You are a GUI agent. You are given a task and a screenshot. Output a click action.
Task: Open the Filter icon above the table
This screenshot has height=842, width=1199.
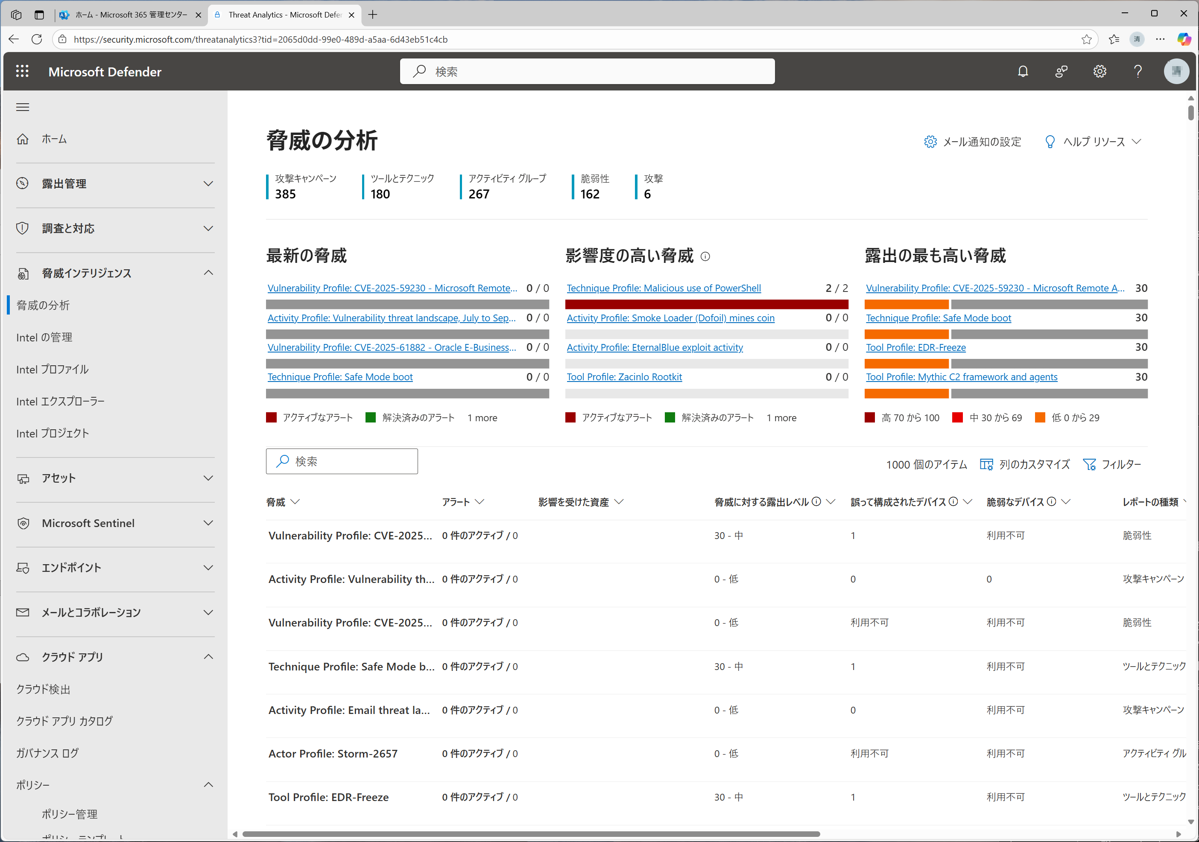[1089, 464]
